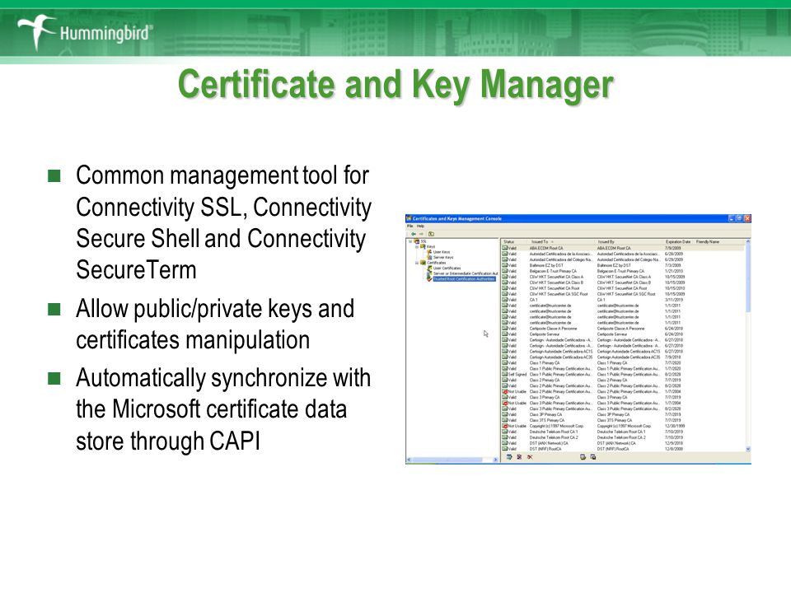
Task: Collapse the Keys tree node
Action: click(417, 246)
